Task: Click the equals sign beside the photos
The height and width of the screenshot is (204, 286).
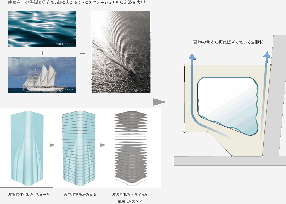Action: coord(82,53)
